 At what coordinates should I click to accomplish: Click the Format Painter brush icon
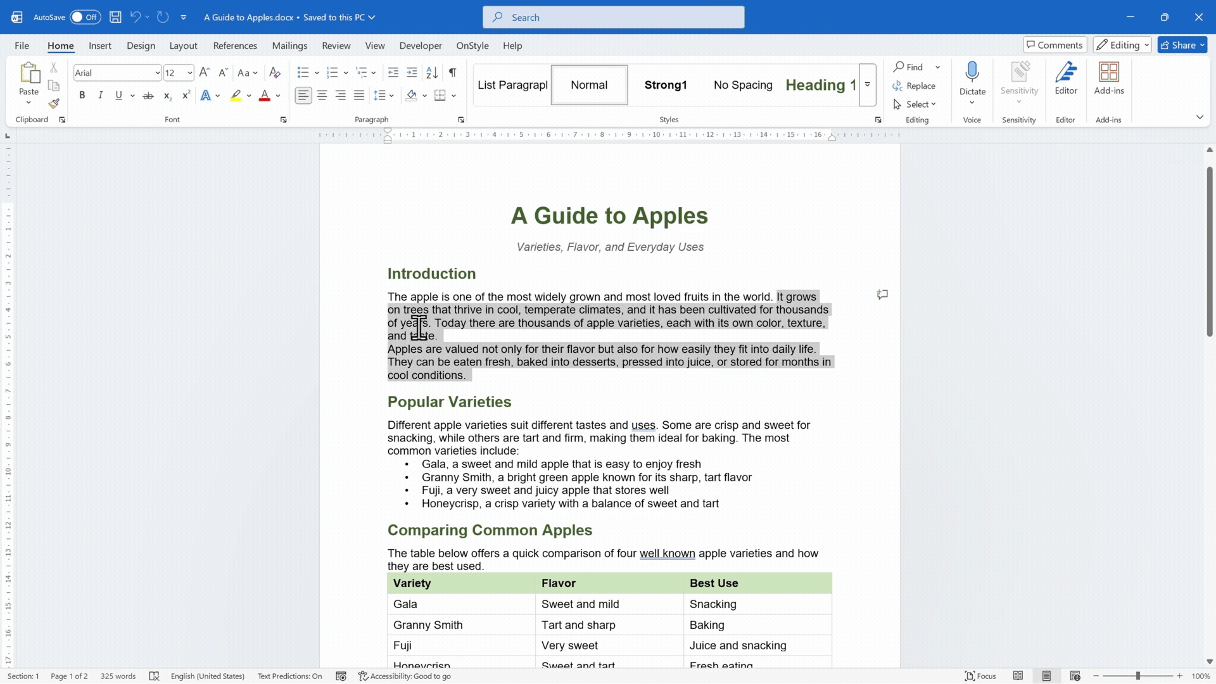click(54, 103)
